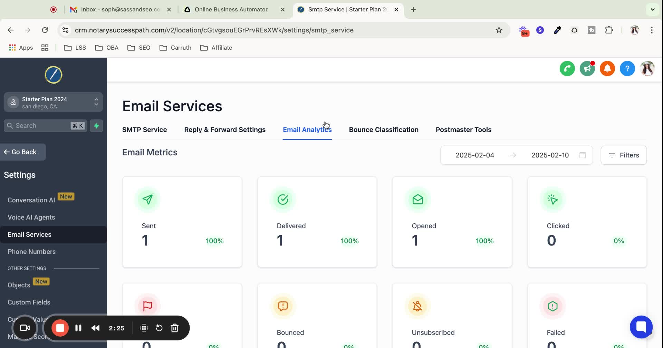This screenshot has height=348, width=663.
Task: Select the Email Analytics tab
Action: pos(307,129)
